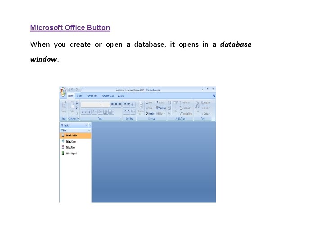Click the Text Highlight Color button
Viewport: 324px width, 243px height.
click(x=133, y=112)
